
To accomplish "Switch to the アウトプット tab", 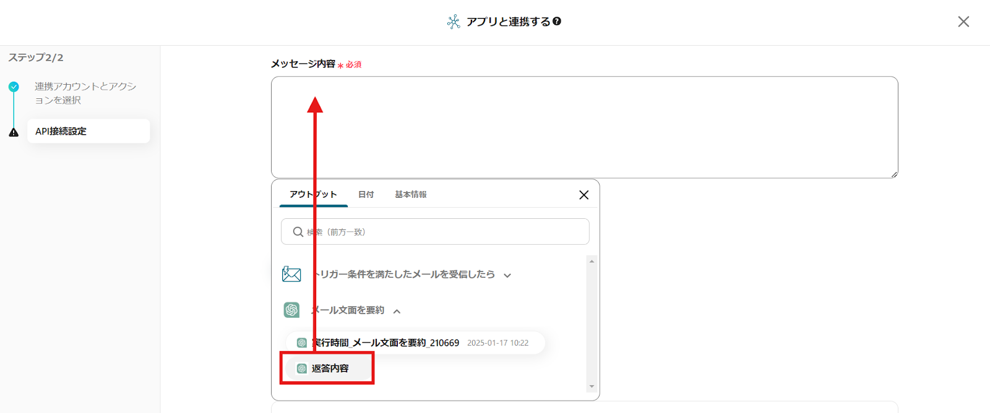I will point(313,194).
